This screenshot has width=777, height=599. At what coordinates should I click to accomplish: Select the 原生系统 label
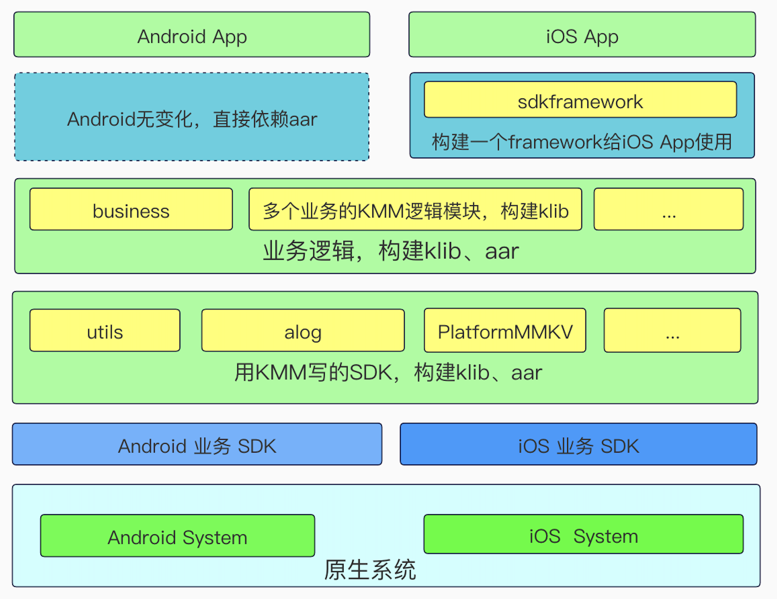click(x=370, y=570)
